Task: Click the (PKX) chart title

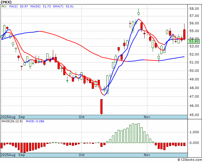Action: (6, 2)
